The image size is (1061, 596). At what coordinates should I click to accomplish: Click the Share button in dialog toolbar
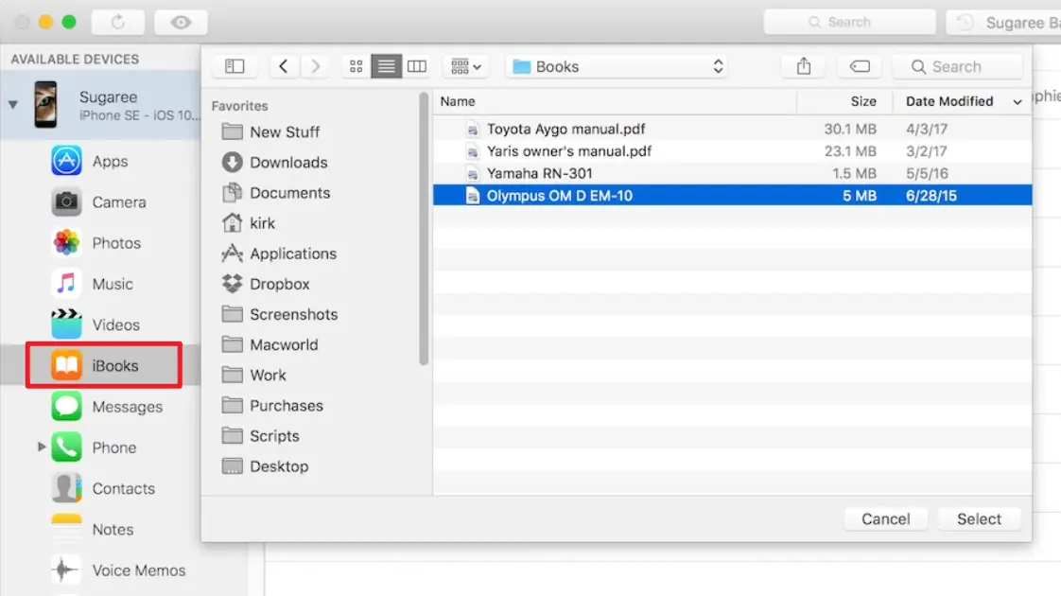coord(804,66)
